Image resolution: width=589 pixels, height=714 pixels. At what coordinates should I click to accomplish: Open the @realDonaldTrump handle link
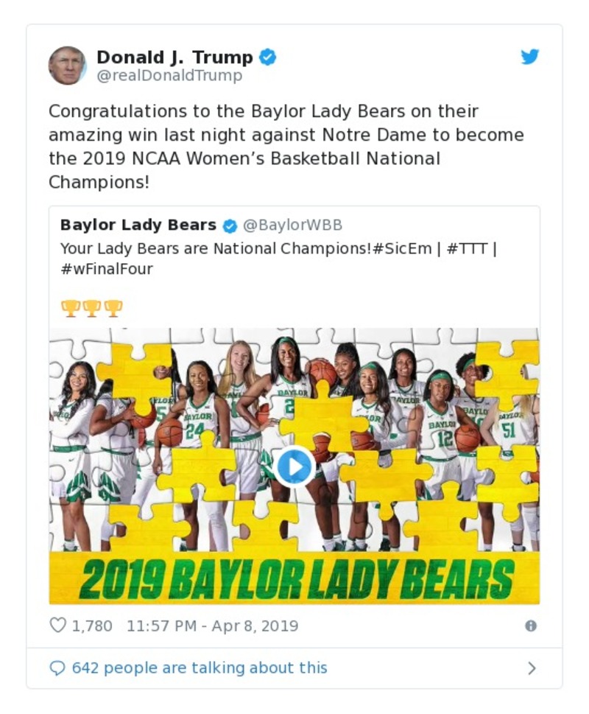pos(169,76)
